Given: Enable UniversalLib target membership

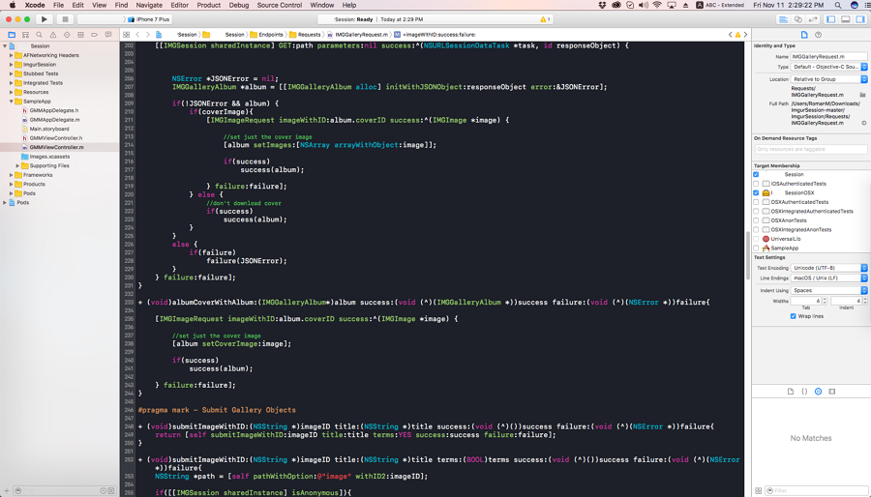Looking at the screenshot, I should tap(756, 239).
